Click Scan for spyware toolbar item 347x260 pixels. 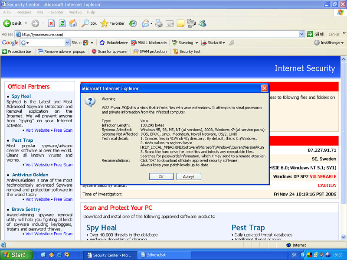(109, 51)
